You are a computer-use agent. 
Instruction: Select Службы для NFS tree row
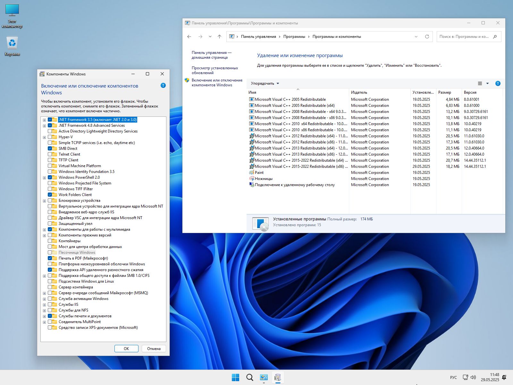click(x=73, y=310)
